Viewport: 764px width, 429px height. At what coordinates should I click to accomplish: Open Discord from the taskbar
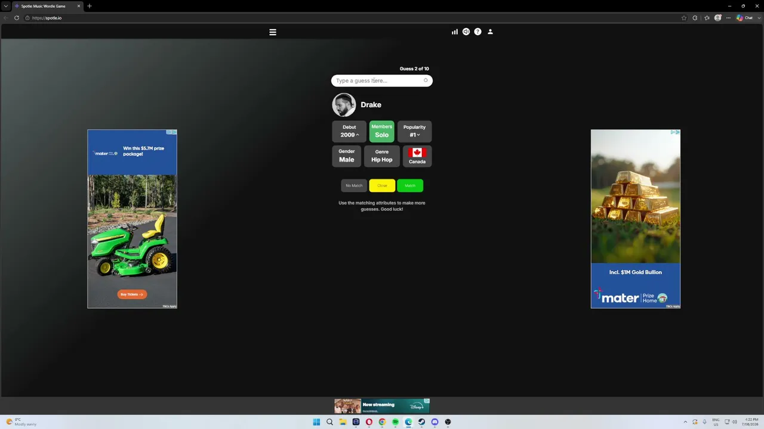(435, 422)
